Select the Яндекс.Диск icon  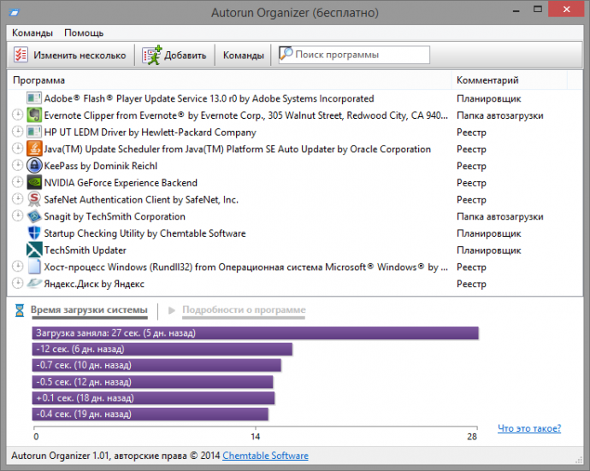point(34,283)
